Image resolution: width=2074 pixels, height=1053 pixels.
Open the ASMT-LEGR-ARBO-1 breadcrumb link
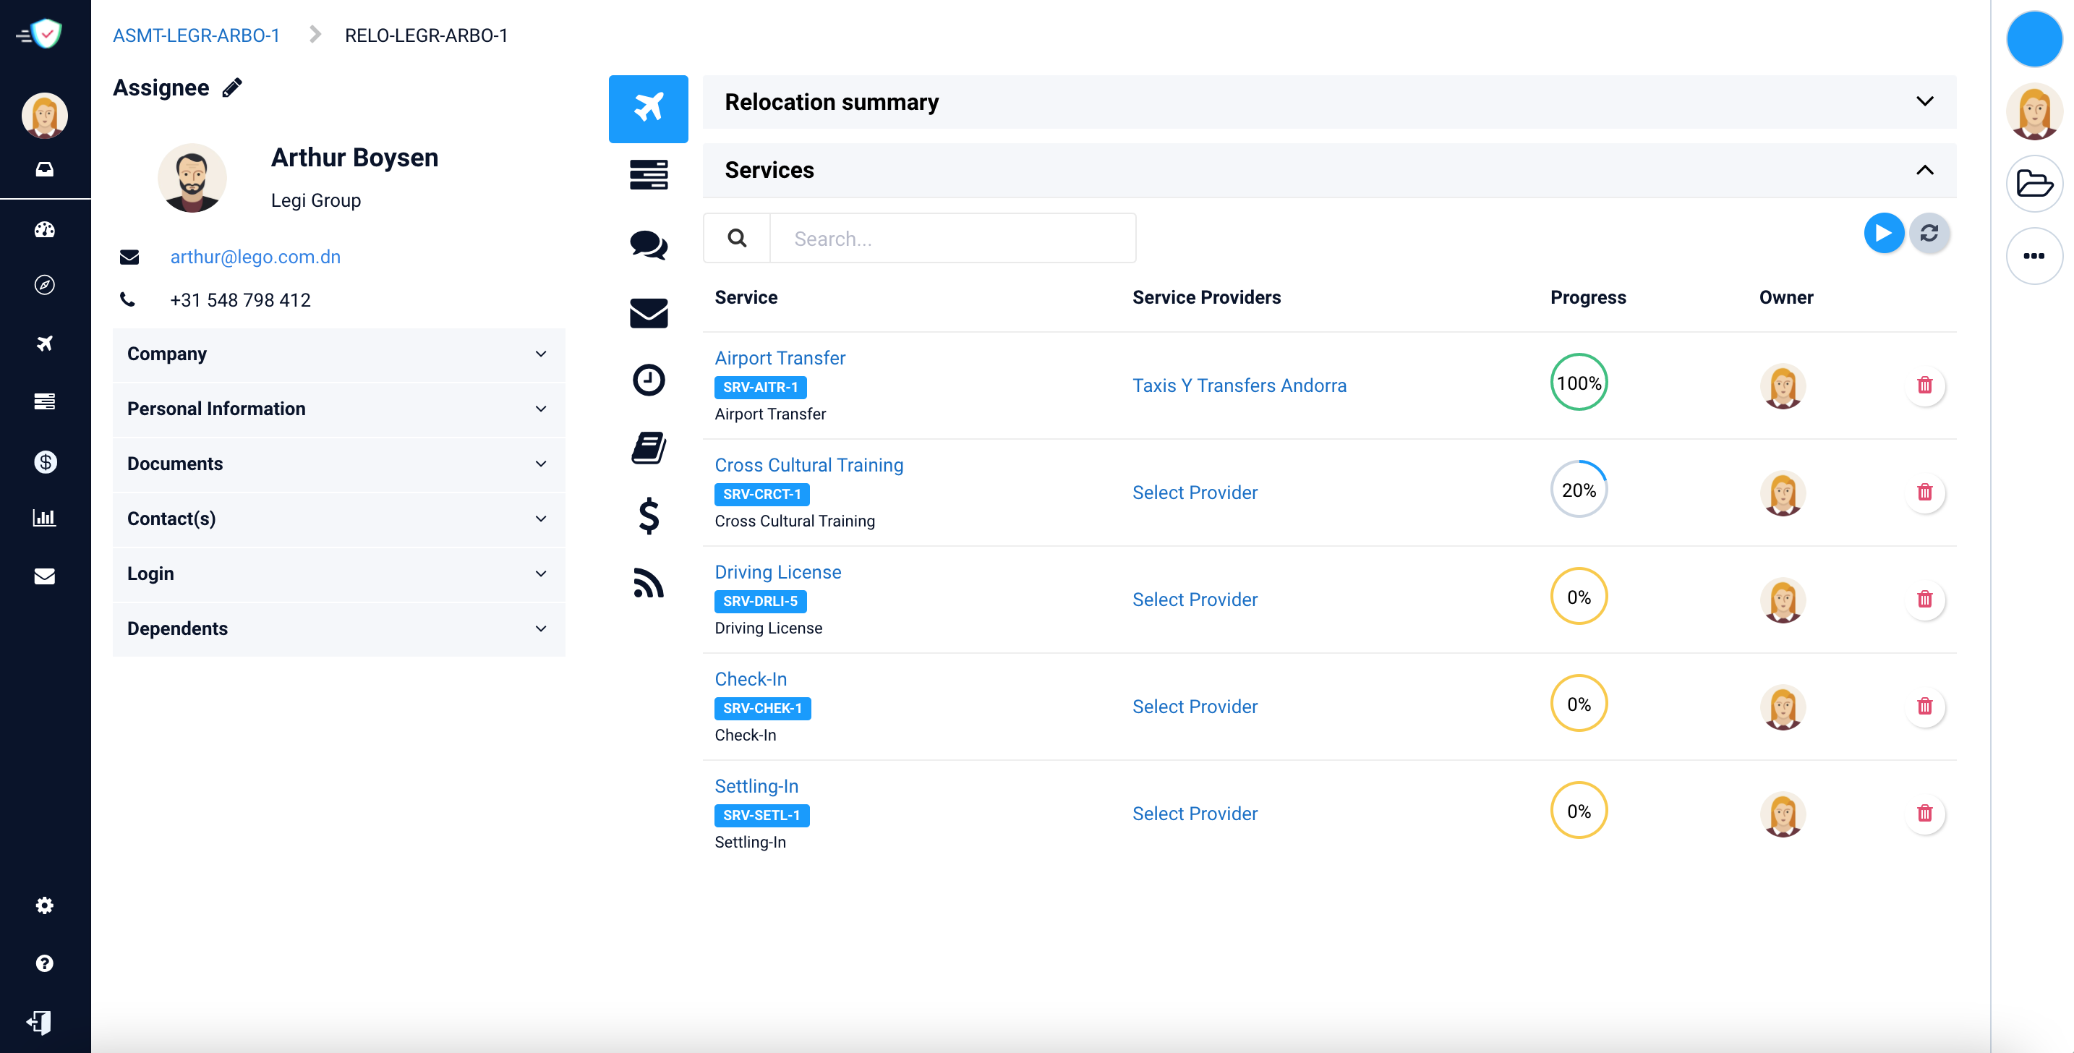[x=196, y=35]
